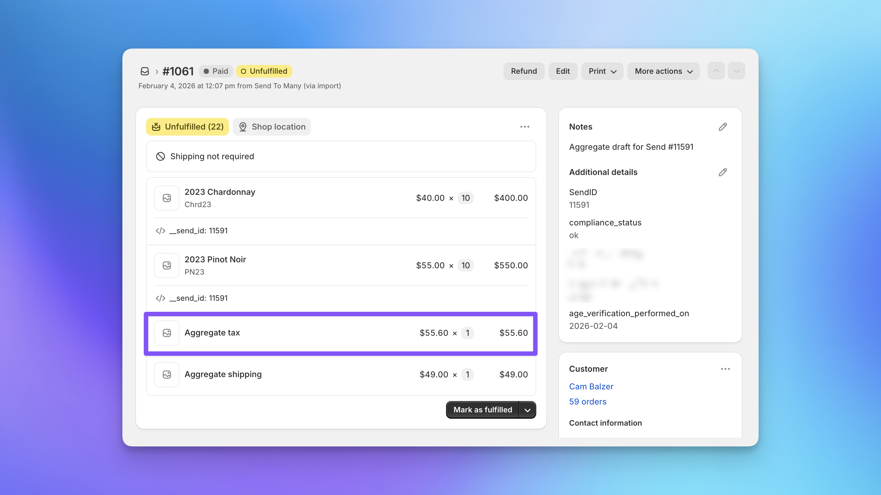Navigate to next order with down arrow

coord(737,71)
